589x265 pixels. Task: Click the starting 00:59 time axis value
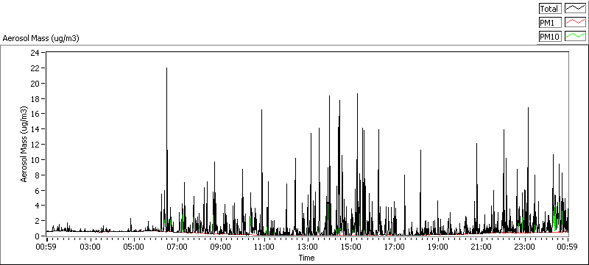pyautogui.click(x=46, y=247)
